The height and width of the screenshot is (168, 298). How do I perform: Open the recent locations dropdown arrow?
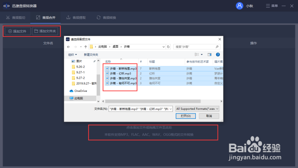click(81, 47)
